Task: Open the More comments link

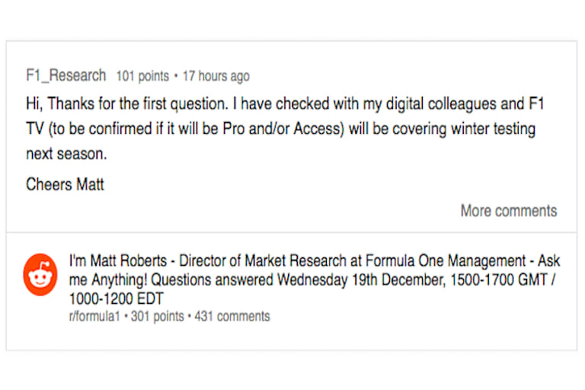Action: 508,211
